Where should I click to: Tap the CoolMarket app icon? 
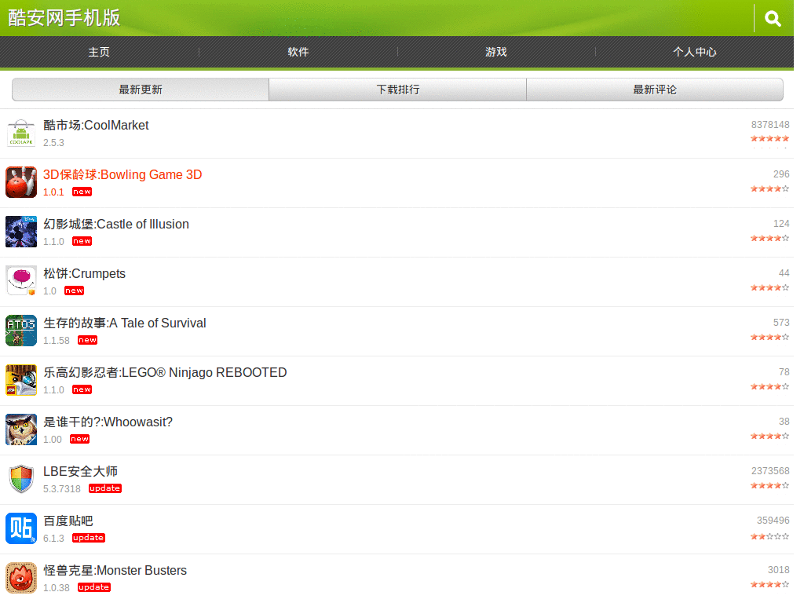pyautogui.click(x=21, y=133)
